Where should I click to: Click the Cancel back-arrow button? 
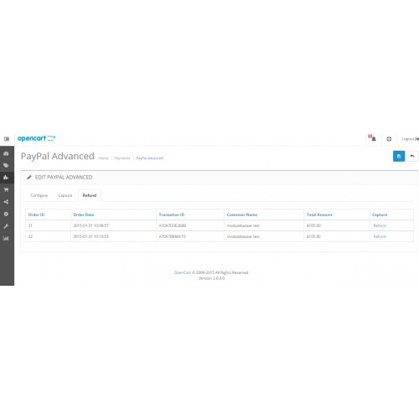pyautogui.click(x=412, y=156)
